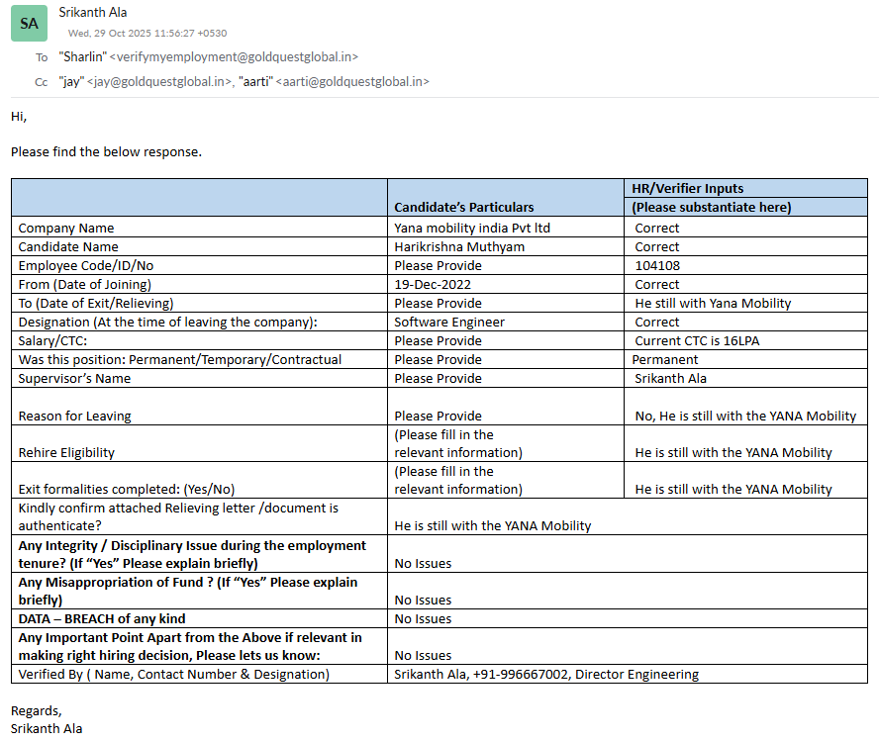Image resolution: width=879 pixels, height=742 pixels.
Task: Click the Candidate's Particulars column header
Action: click(463, 207)
